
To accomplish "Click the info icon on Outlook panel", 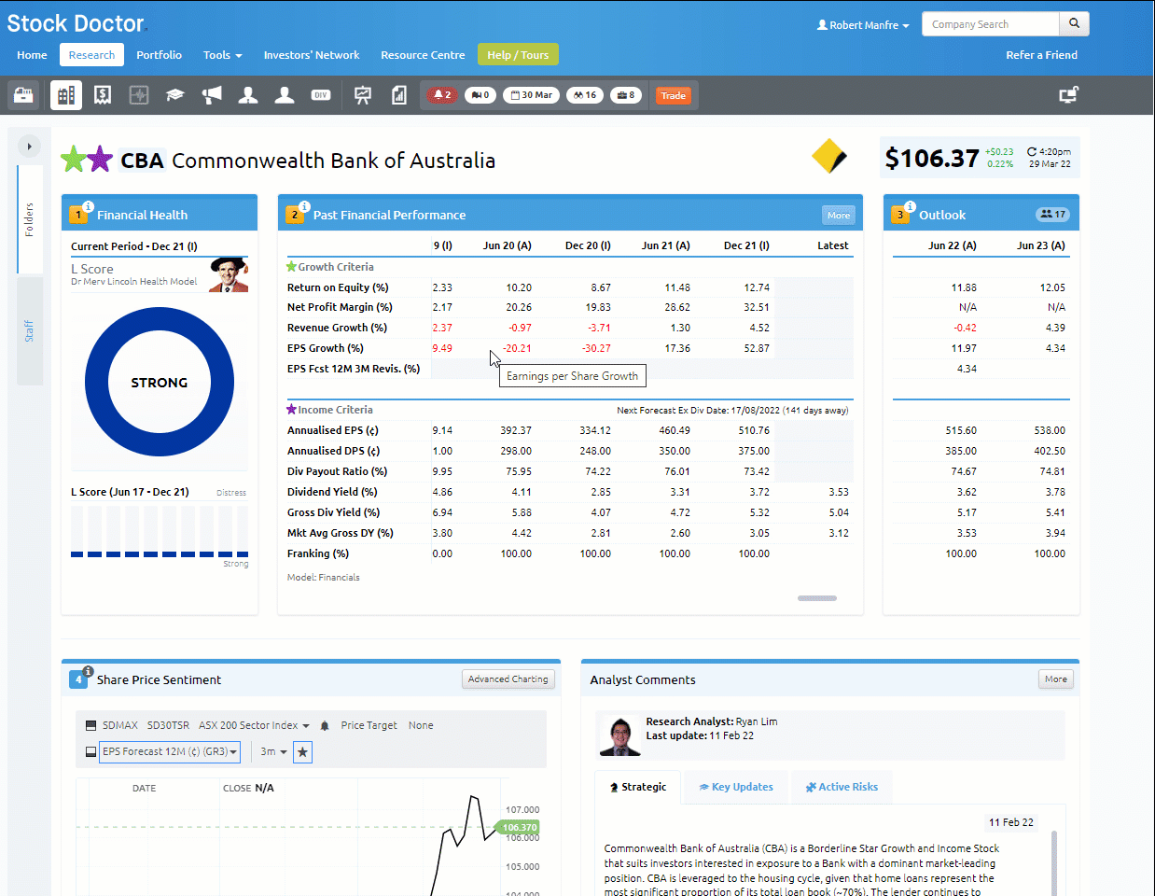I will (x=910, y=206).
